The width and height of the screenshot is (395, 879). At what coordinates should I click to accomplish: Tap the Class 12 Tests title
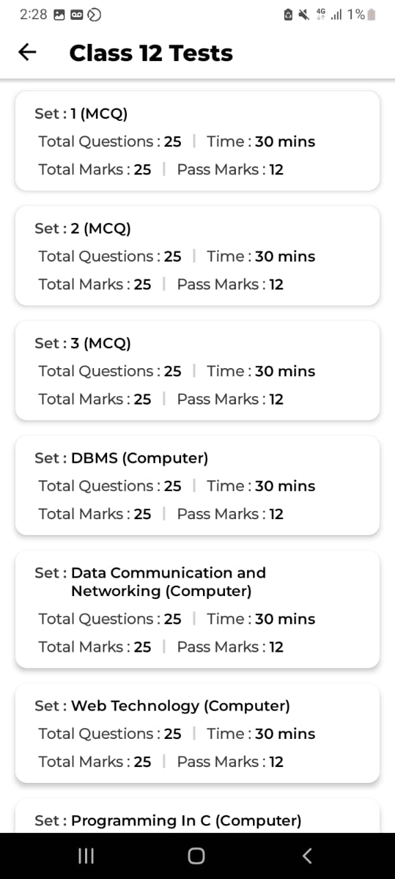pyautogui.click(x=151, y=52)
